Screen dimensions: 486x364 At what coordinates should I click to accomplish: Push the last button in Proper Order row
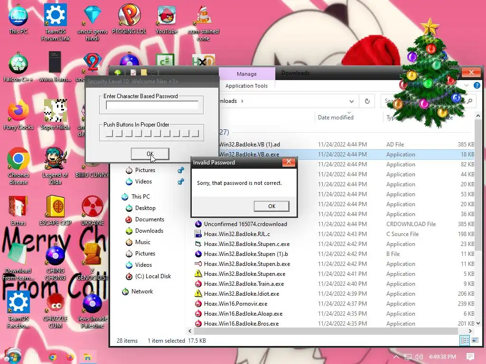pos(195,133)
